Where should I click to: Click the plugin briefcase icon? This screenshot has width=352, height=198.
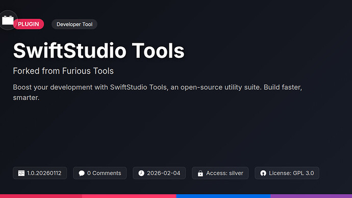click(x=8, y=20)
